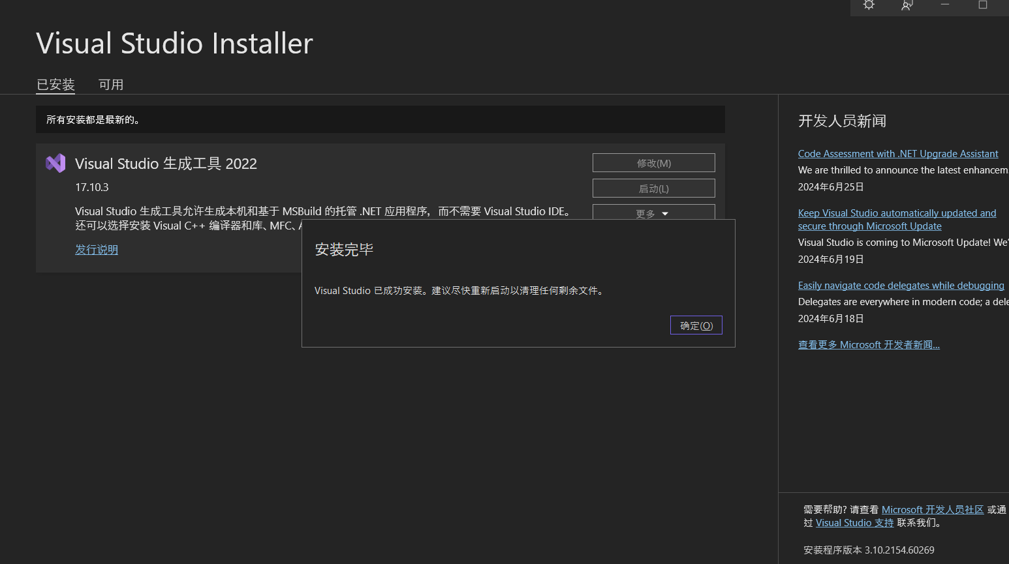Select 安装程序版本 3.10.2154.60269 text
Viewport: 1009px width, 564px height.
point(869,550)
